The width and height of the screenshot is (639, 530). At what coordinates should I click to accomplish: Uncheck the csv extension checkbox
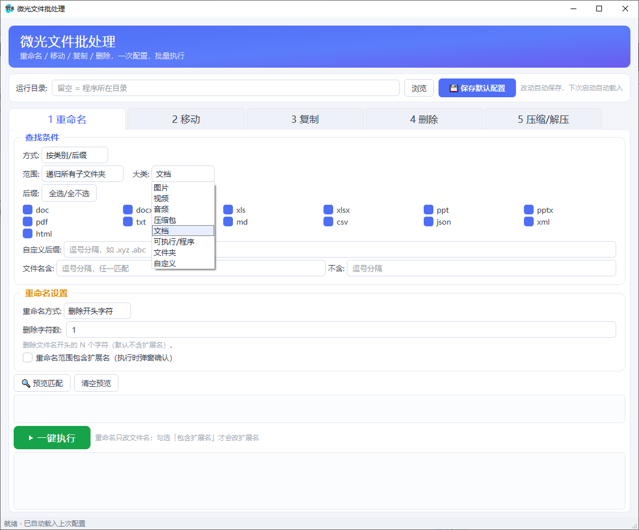(x=329, y=221)
